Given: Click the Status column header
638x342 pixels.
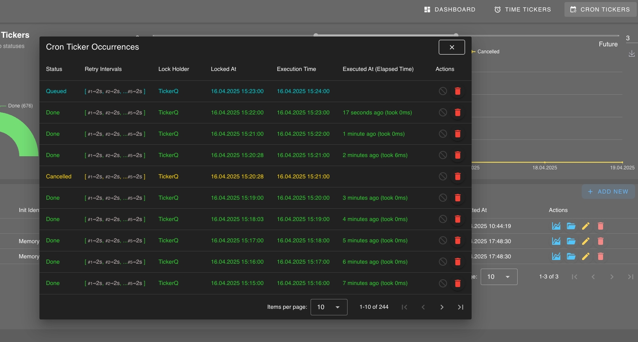Looking at the screenshot, I should [x=54, y=69].
